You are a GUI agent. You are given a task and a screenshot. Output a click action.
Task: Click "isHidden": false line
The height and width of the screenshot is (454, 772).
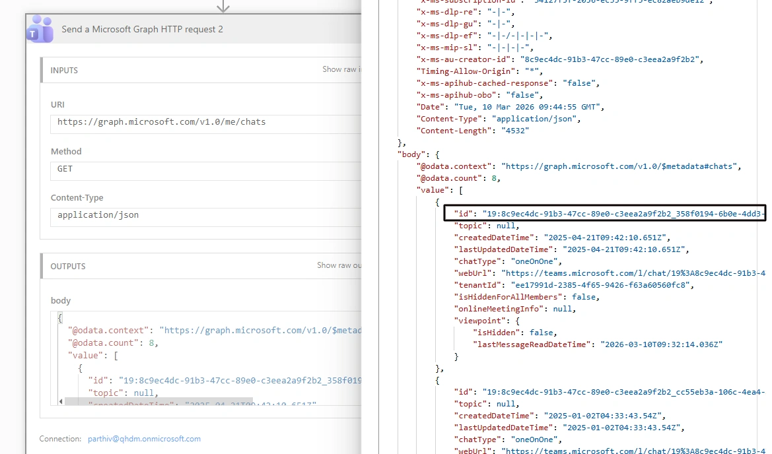click(515, 333)
